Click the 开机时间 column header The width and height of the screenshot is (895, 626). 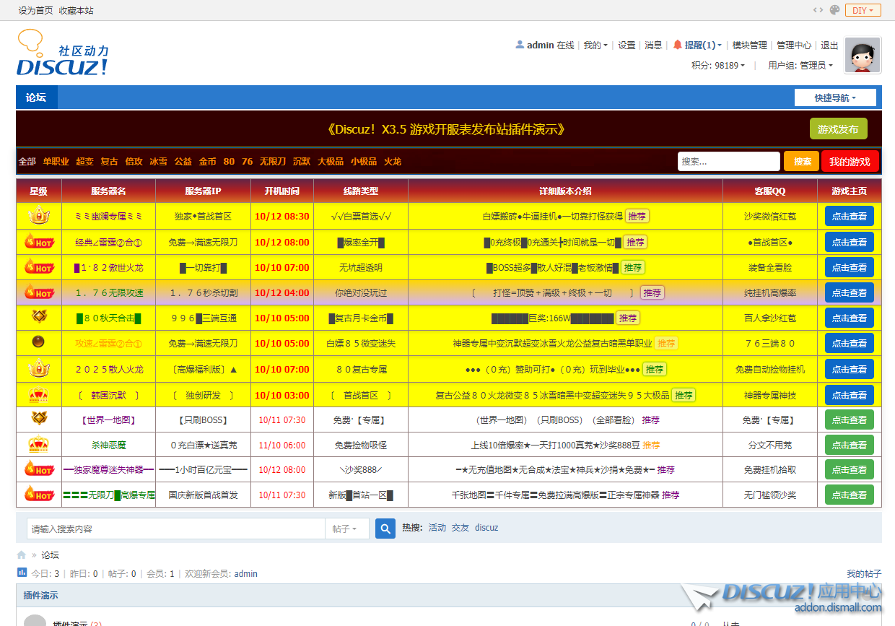282,191
